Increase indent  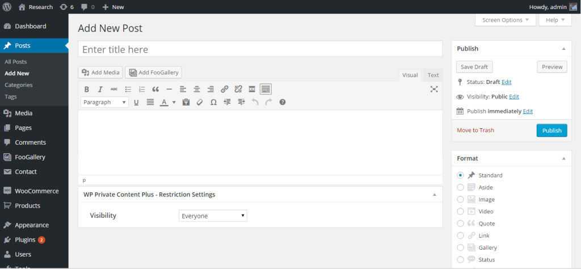241,102
